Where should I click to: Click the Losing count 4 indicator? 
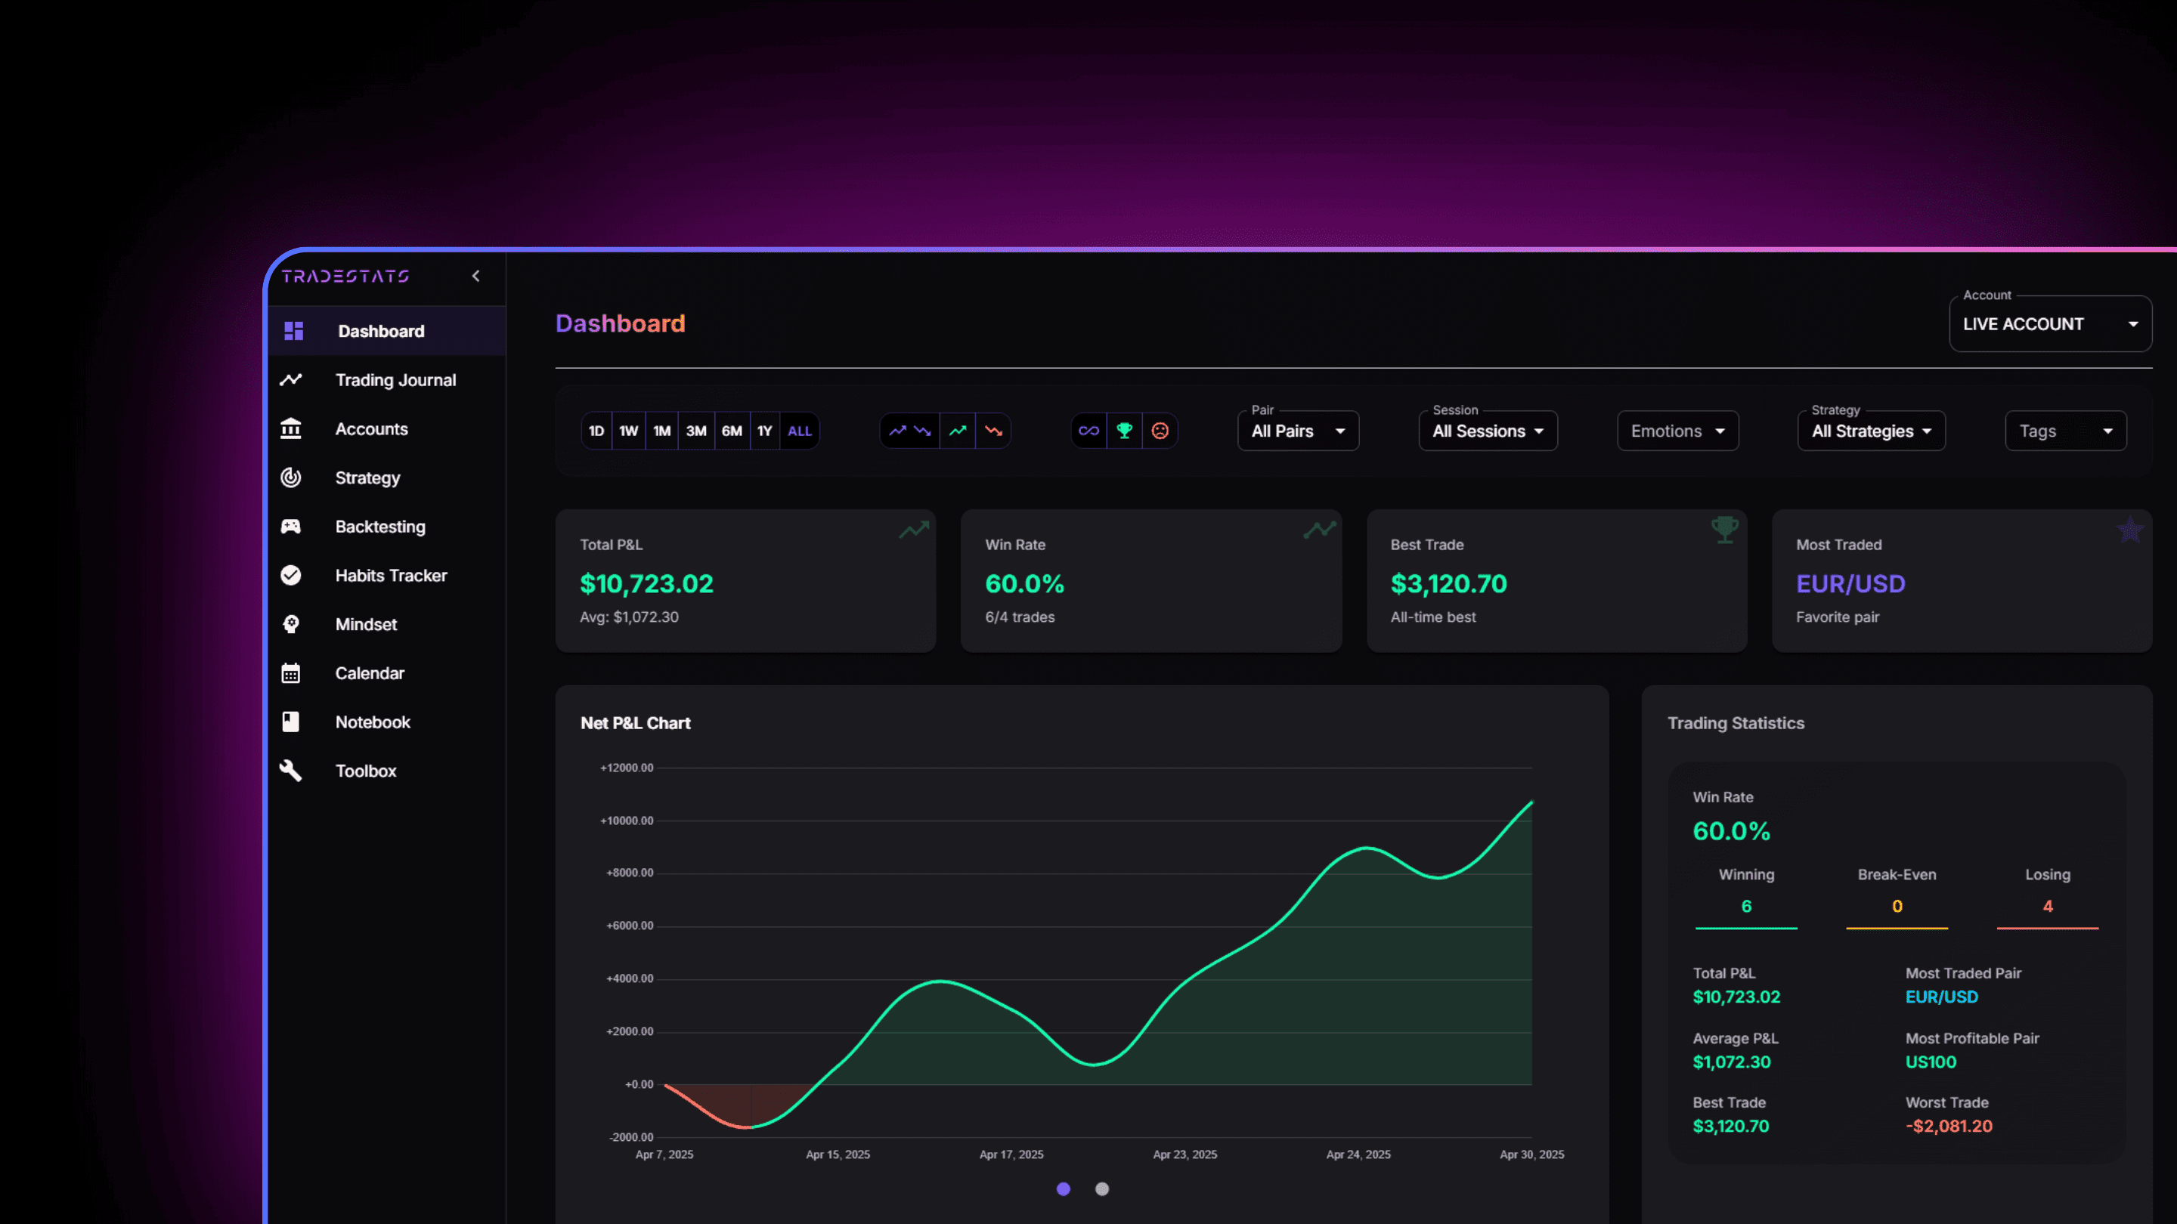tap(2048, 906)
